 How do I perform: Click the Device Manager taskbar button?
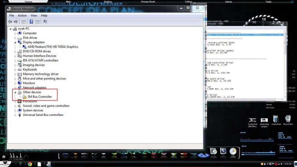[49, 164]
